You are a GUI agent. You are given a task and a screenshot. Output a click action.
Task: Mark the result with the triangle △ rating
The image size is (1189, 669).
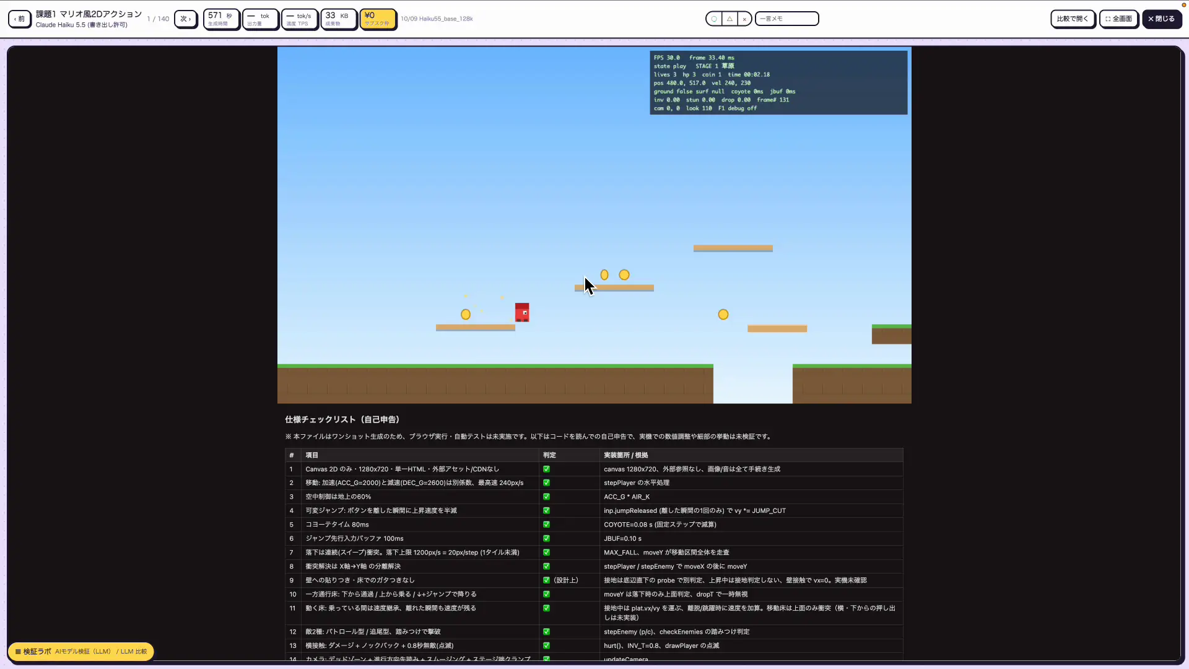[730, 19]
